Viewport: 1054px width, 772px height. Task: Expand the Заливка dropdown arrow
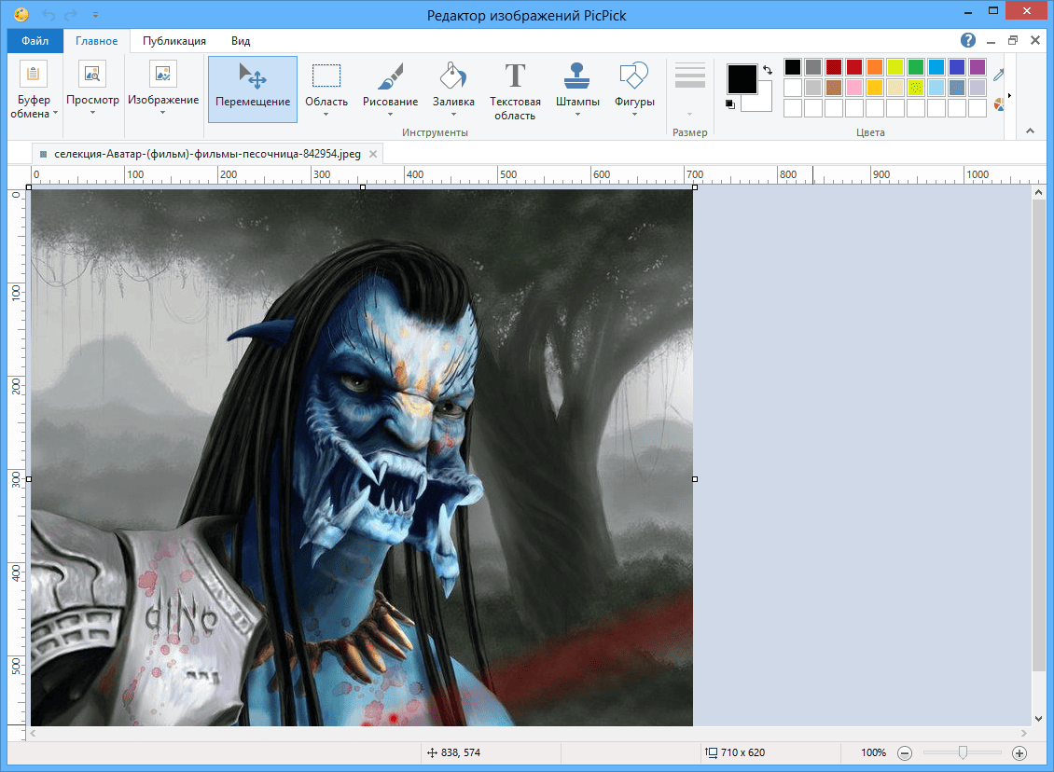coord(453,115)
